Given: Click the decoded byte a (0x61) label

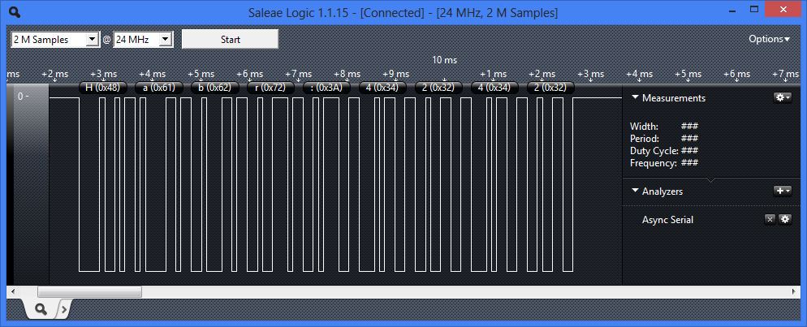Looking at the screenshot, I should click(158, 88).
